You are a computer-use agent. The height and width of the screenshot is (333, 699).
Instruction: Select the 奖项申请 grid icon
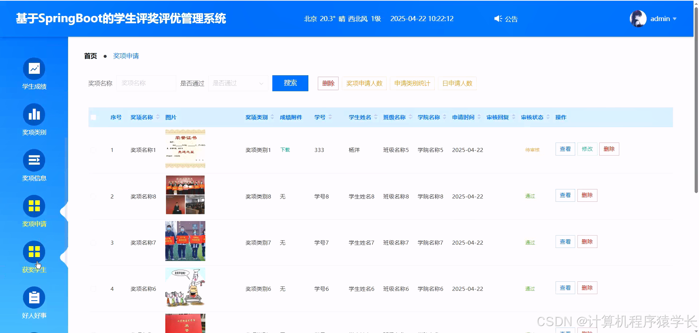[x=34, y=206]
